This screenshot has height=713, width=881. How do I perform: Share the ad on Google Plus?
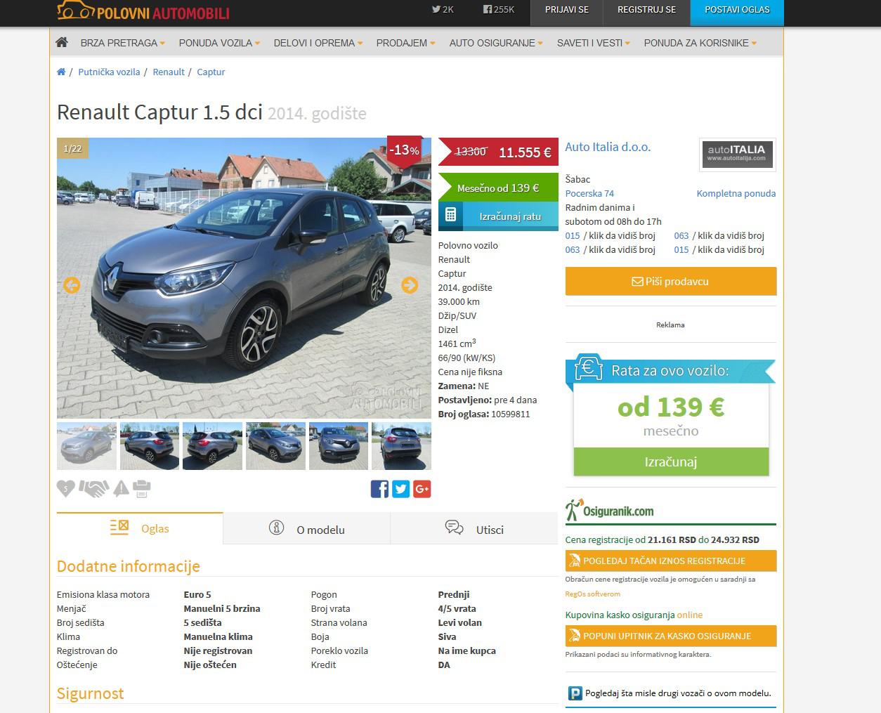pos(422,489)
